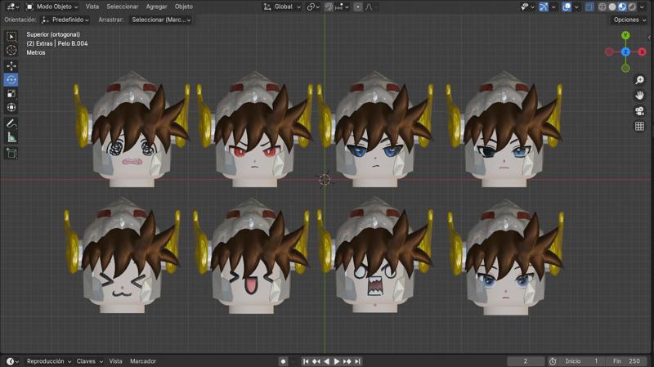
Task: Click the current frame field showing 2
Action: tap(526, 361)
